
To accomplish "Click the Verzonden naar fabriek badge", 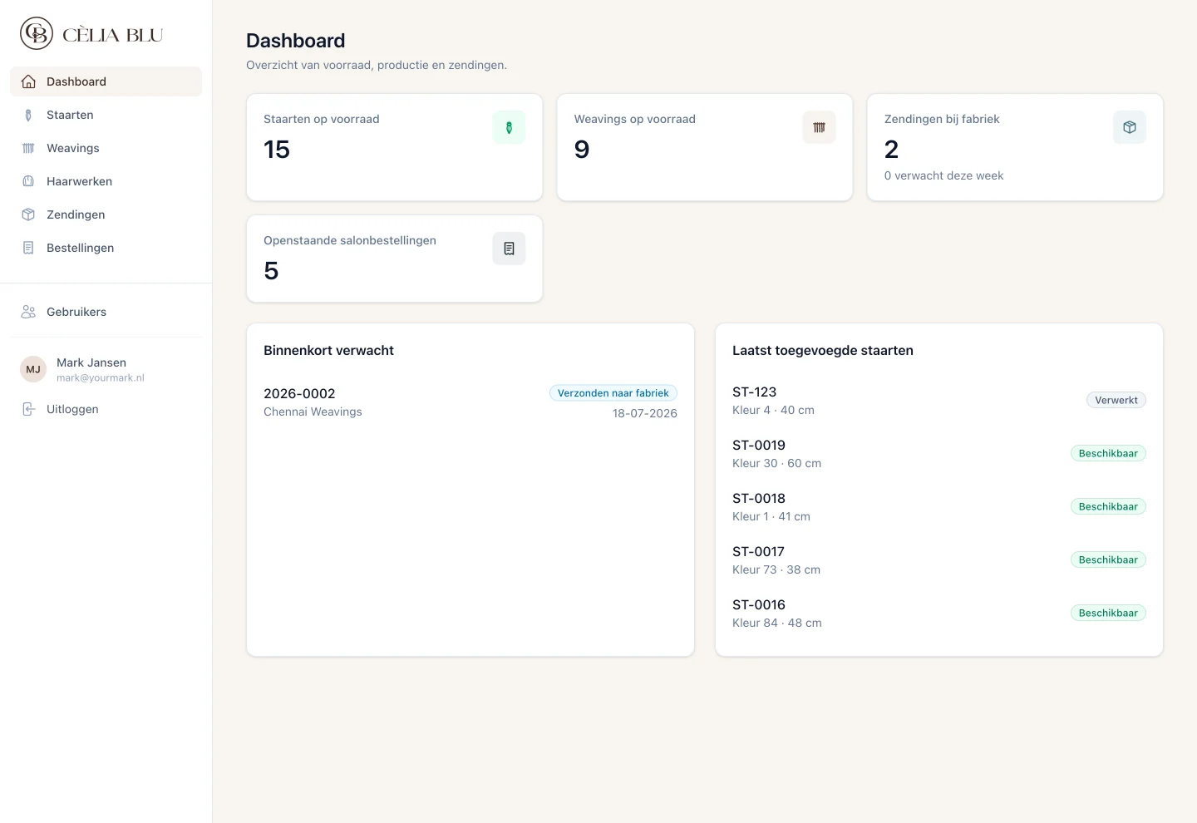I will click(613, 393).
